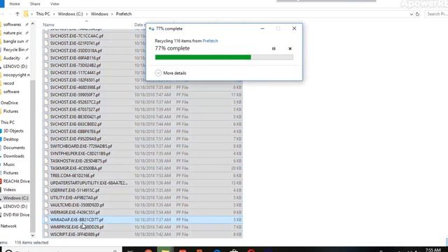Open REACHit Drive in navigation pane

coord(16,181)
